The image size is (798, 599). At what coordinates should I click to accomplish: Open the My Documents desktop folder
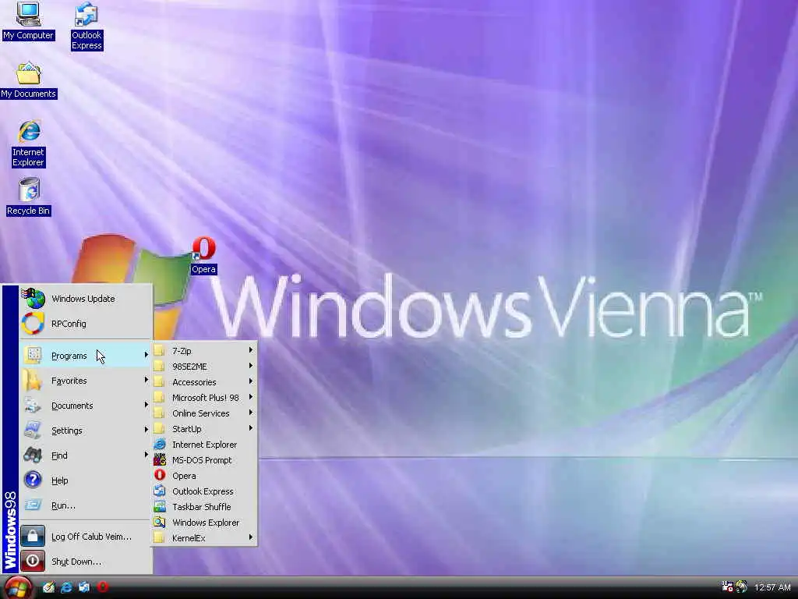(29, 80)
